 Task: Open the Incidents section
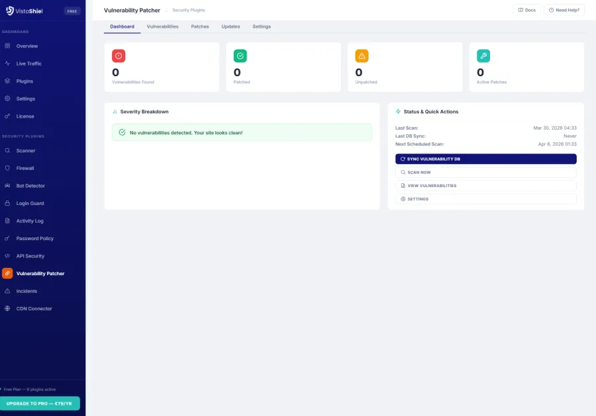[x=28, y=290]
